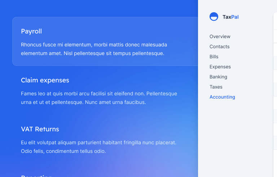The image size is (277, 177).
Task: Navigate to Banking in the sidebar
Action: point(218,77)
